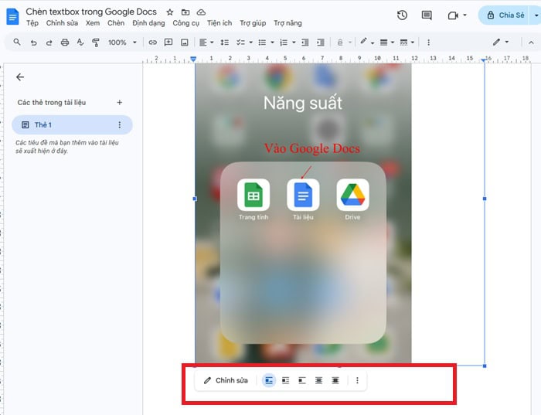Click the bottom-right resize handle of image frame
This screenshot has height=415, width=541.
[x=485, y=366]
